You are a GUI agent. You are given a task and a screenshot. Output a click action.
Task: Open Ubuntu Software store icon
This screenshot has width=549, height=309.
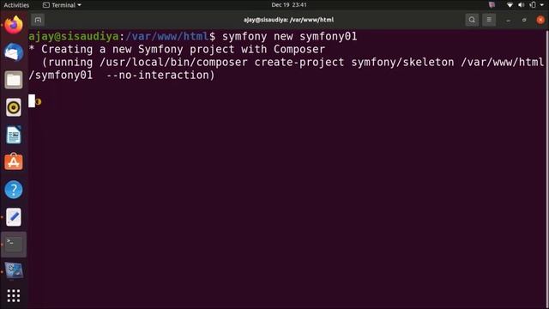tap(14, 162)
